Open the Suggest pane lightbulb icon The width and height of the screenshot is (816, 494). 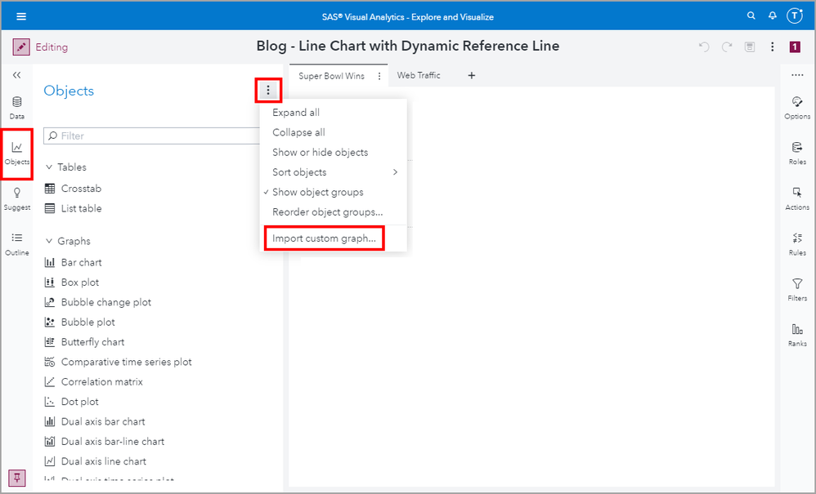coord(16,197)
